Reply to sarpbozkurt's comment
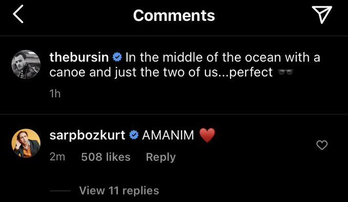Image resolution: width=348 pixels, height=202 pixels. pyautogui.click(x=161, y=158)
